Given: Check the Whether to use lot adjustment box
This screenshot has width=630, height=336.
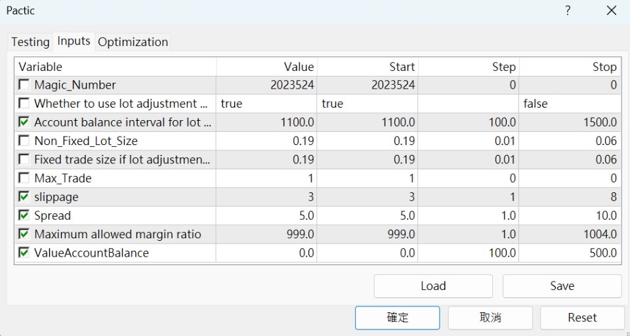Looking at the screenshot, I should tap(24, 103).
